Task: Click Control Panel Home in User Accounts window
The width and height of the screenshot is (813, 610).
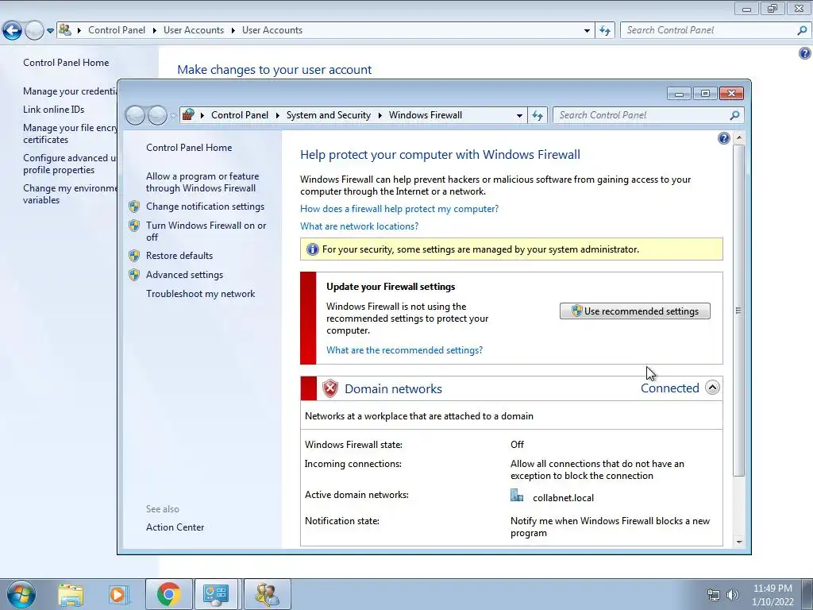Action: (x=66, y=63)
